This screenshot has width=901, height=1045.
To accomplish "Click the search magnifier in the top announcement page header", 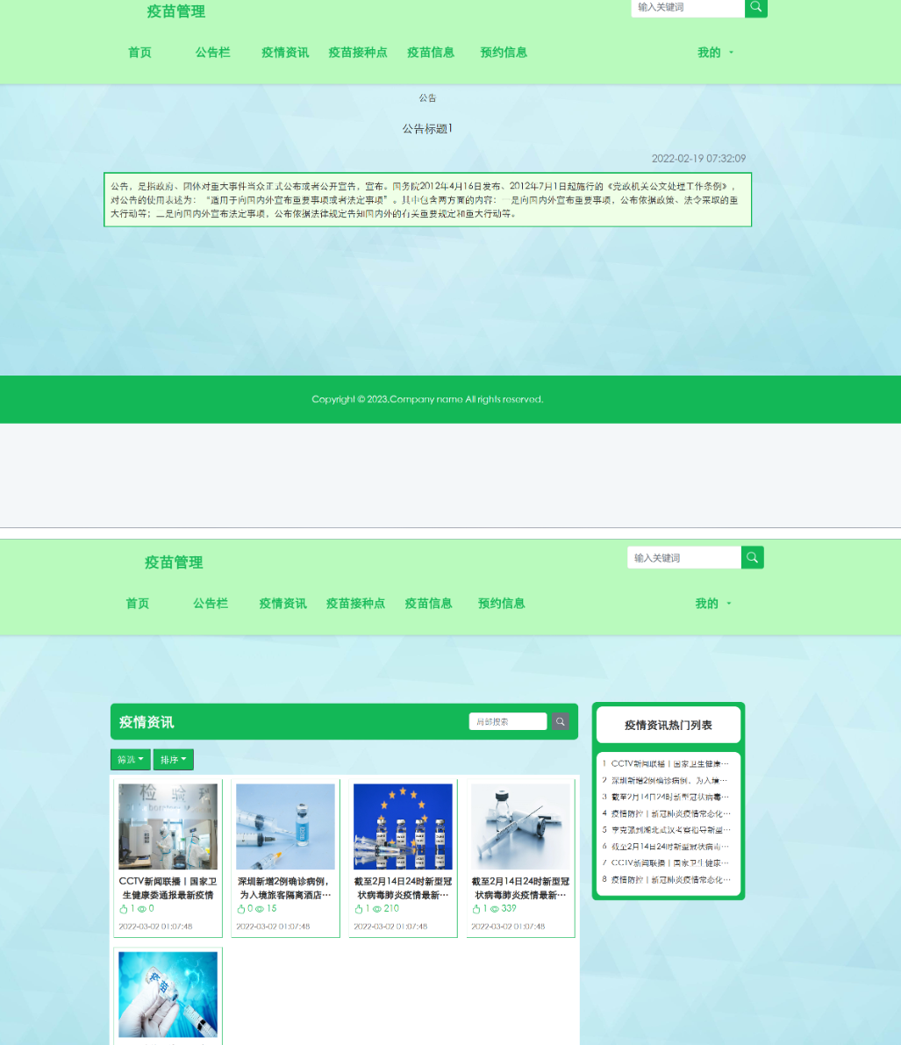I will [x=755, y=7].
